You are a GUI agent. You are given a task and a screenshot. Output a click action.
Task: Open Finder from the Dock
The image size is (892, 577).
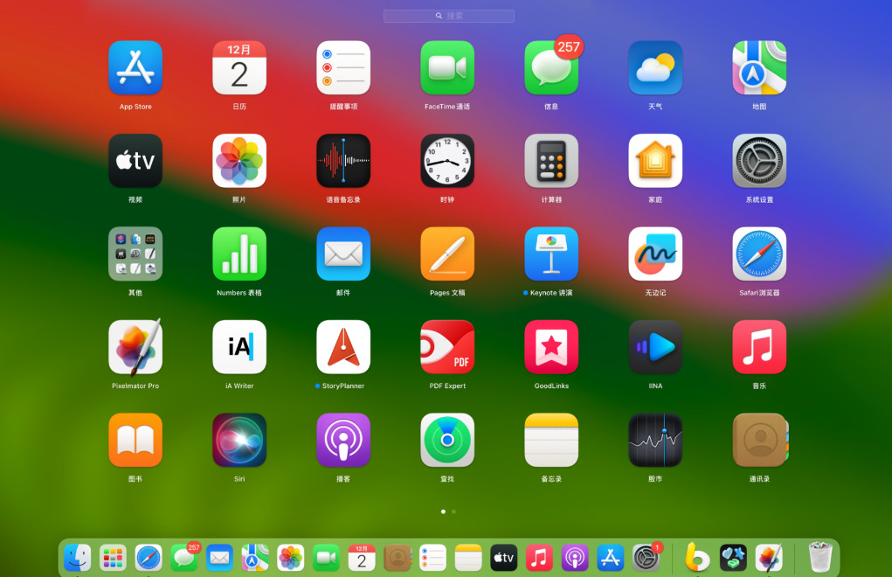(78, 557)
